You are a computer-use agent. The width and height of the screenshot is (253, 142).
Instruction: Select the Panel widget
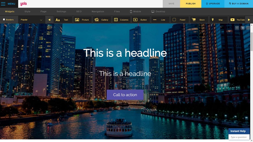(179, 20)
